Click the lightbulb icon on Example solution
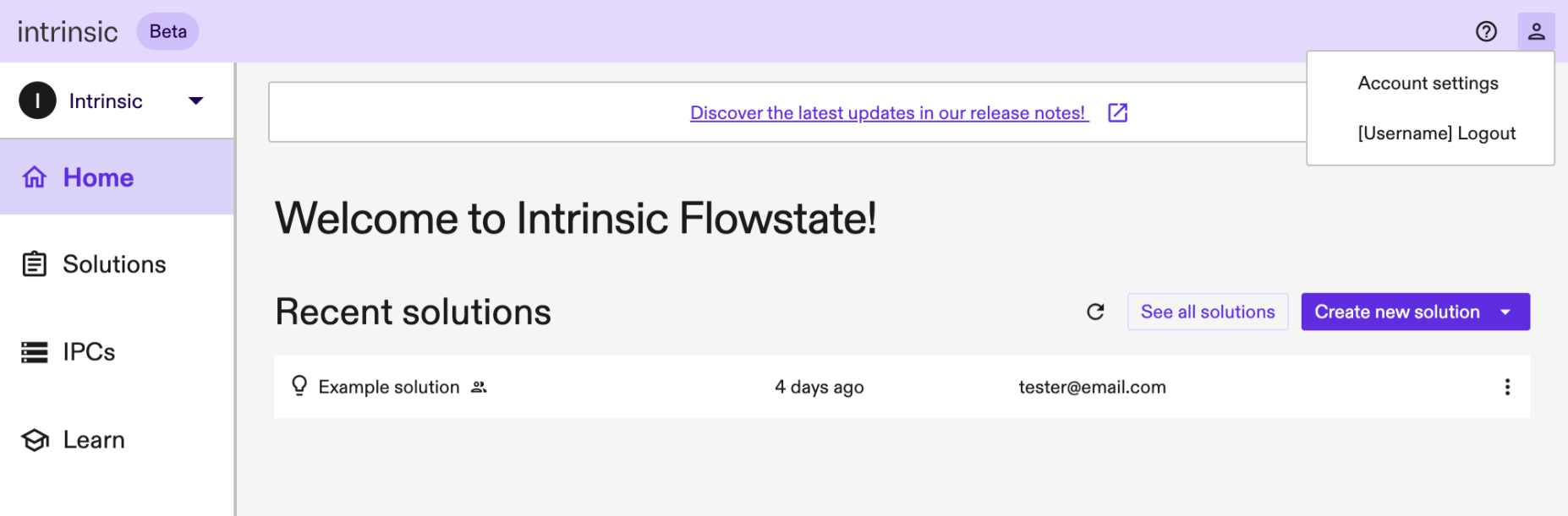The height and width of the screenshot is (516, 1568). 299,386
